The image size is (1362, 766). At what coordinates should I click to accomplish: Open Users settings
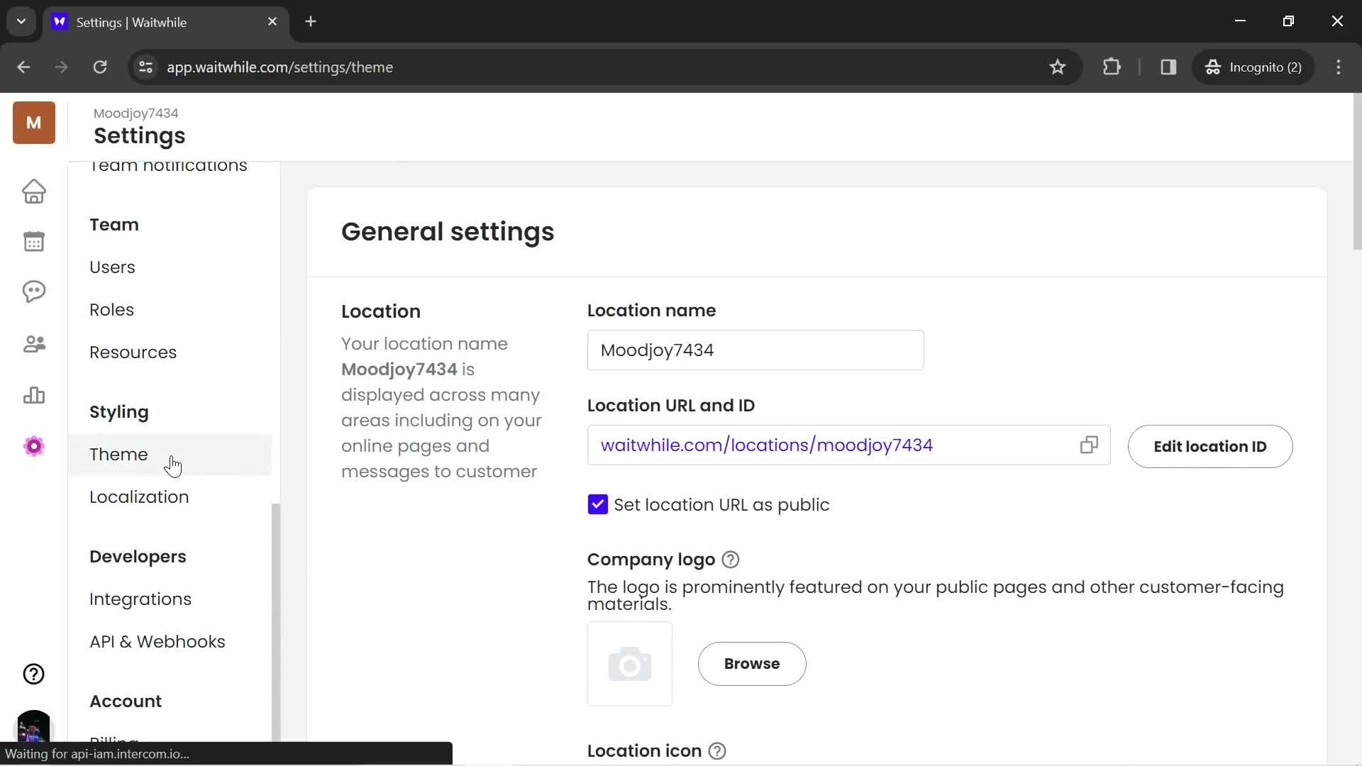(x=112, y=267)
